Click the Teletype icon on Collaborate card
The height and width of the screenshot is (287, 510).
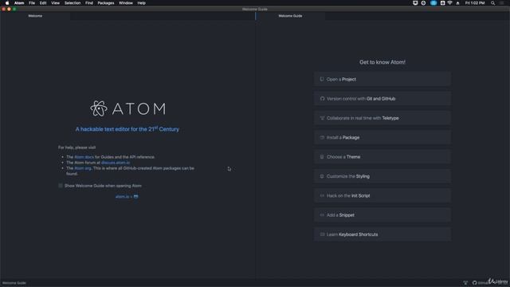(x=322, y=118)
